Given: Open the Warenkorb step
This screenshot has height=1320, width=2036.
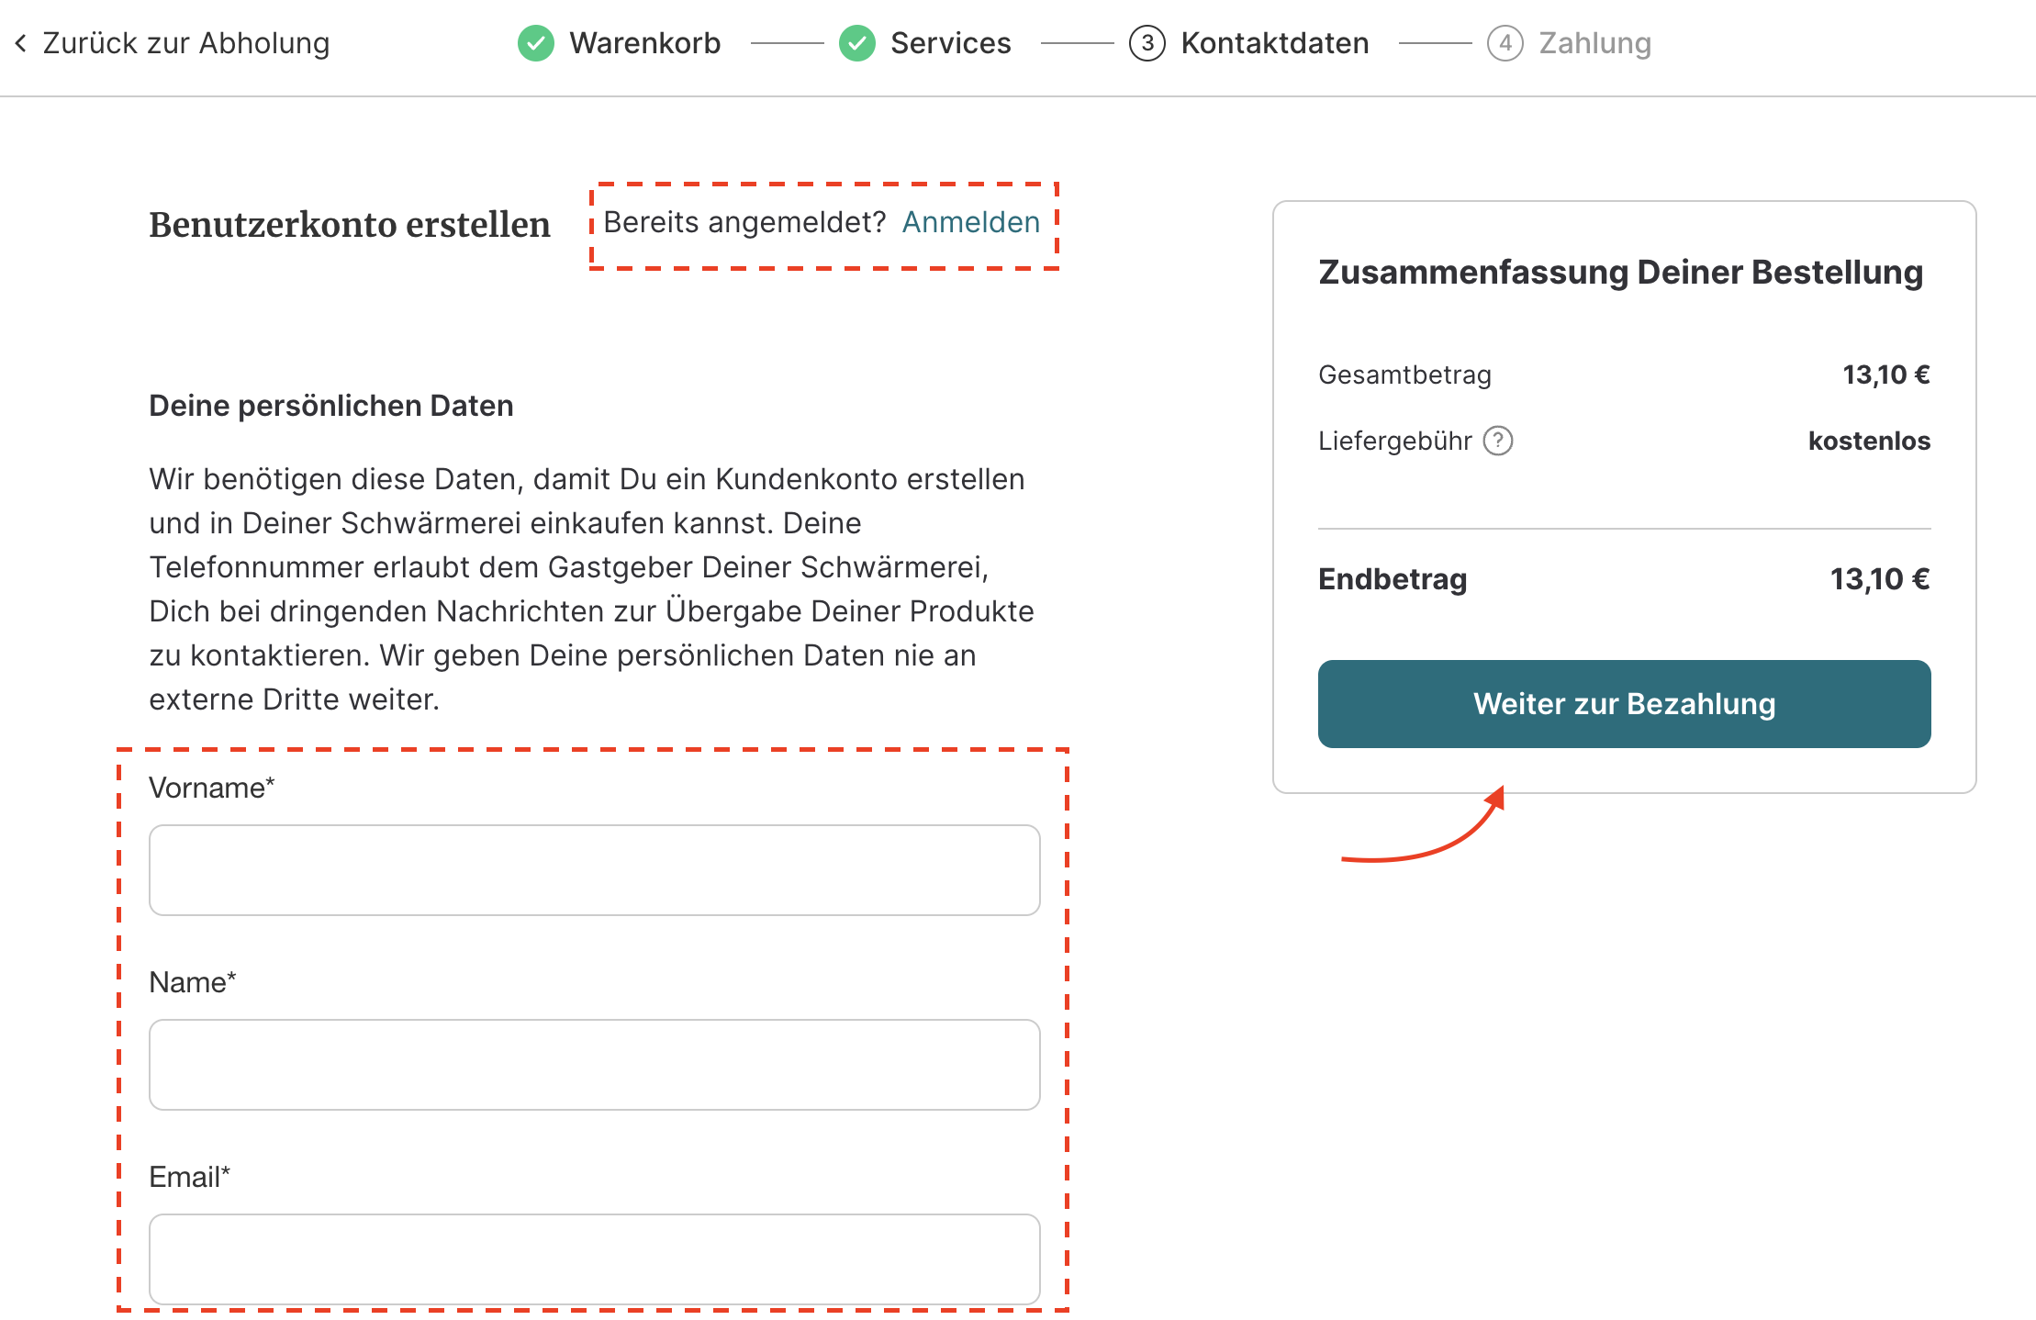Looking at the screenshot, I should coord(644,43).
